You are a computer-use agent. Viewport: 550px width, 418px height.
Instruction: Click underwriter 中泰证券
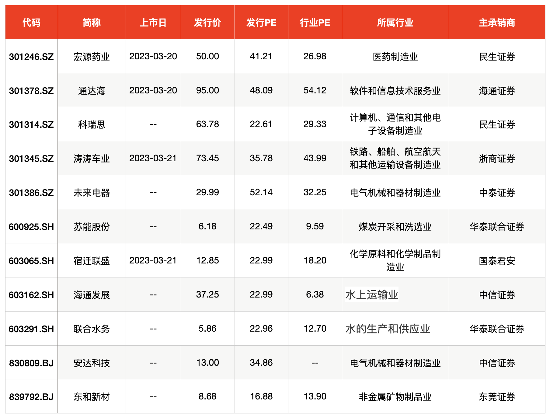[x=497, y=193]
